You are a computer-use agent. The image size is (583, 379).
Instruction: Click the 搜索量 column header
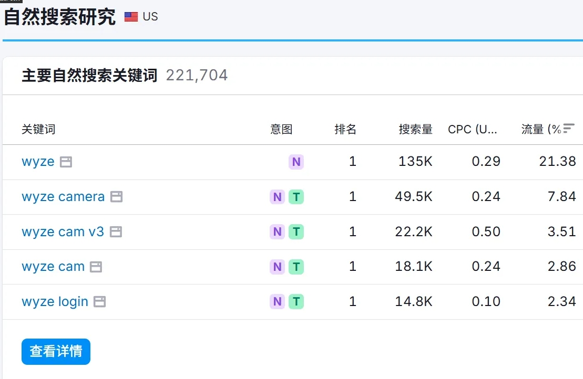coord(416,129)
